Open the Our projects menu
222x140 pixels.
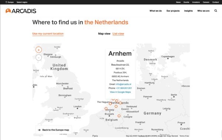coord(173,11)
